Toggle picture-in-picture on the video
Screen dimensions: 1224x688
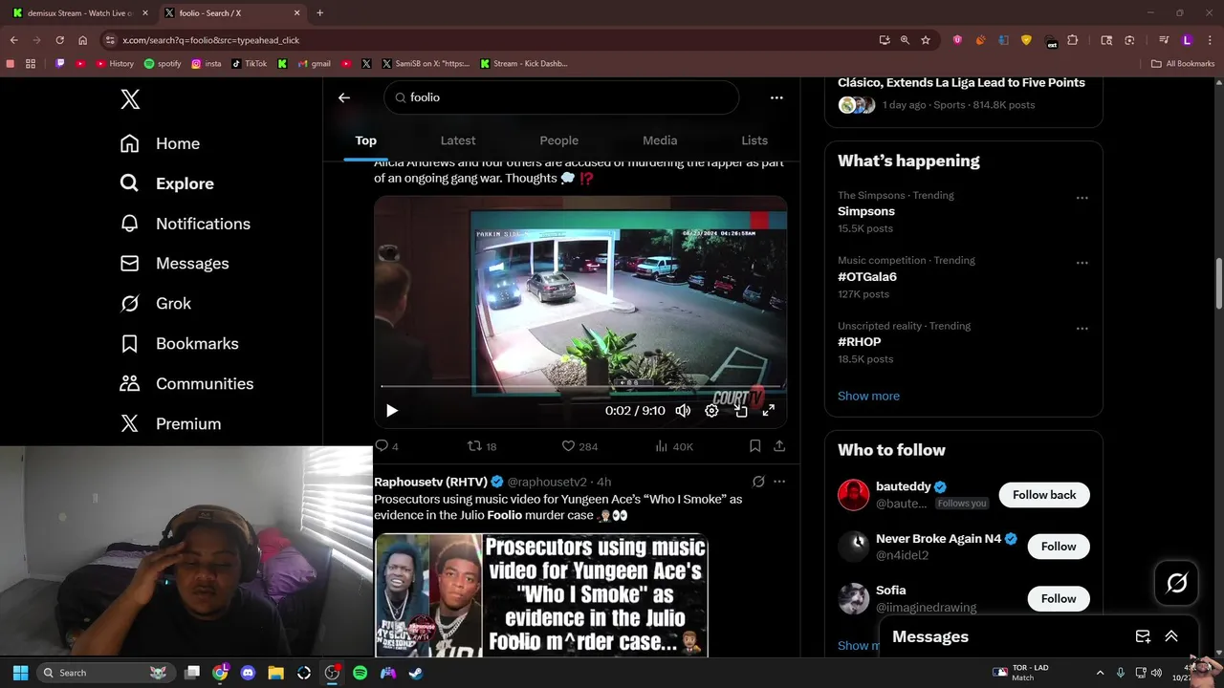[x=741, y=411]
